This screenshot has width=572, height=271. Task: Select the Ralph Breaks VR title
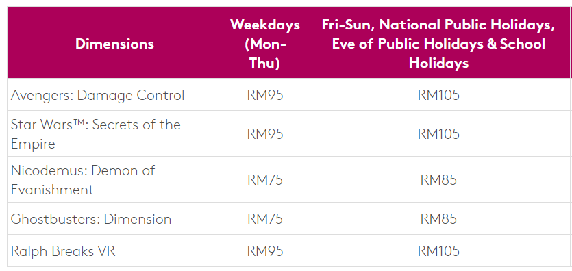[63, 251]
